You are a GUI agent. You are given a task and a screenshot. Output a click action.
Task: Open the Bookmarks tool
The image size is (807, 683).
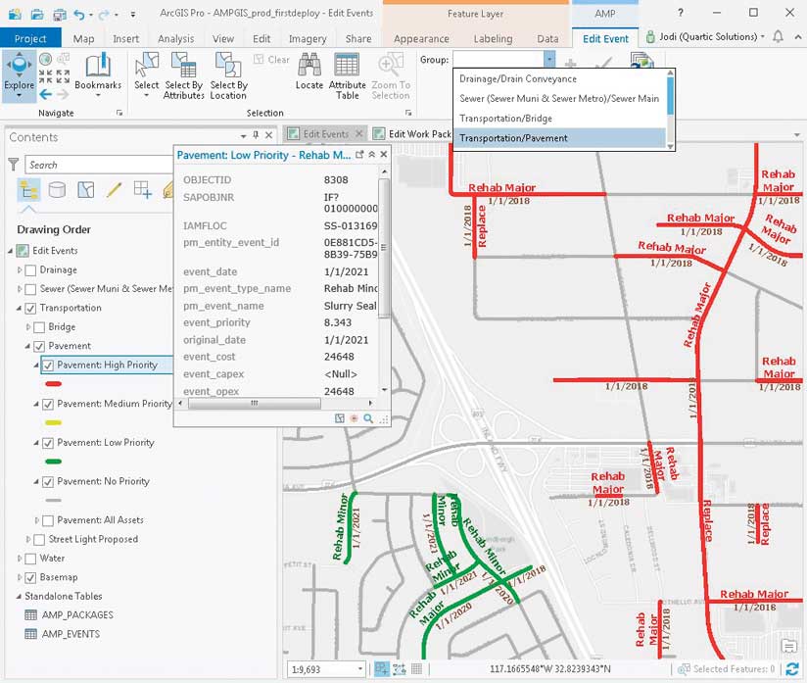(x=98, y=75)
